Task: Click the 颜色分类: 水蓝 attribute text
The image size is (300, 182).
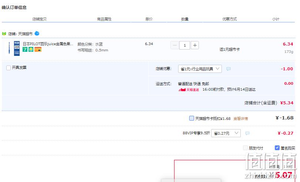Action: 90,44
